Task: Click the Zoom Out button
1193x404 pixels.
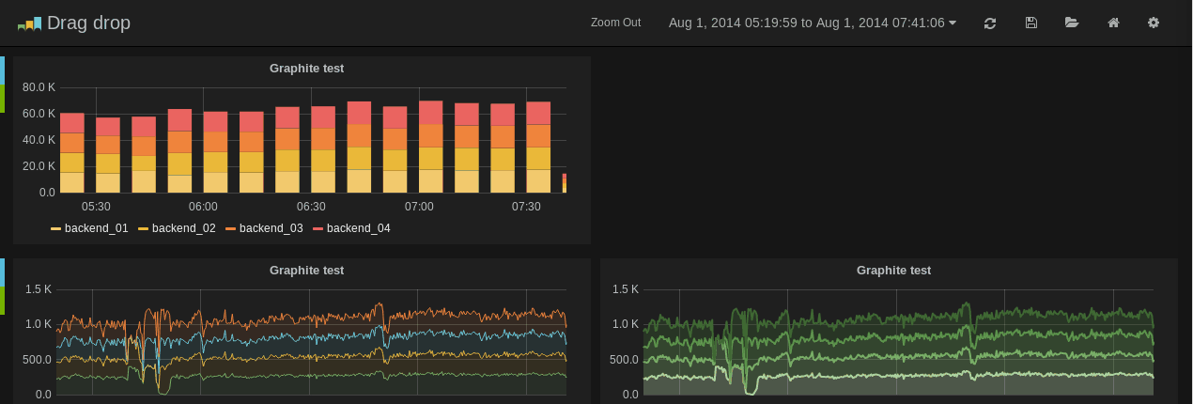Action: pos(615,23)
